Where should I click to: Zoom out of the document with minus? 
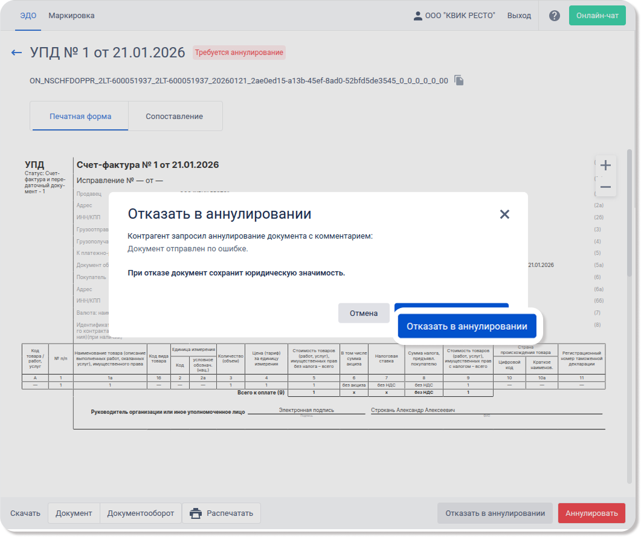point(605,187)
